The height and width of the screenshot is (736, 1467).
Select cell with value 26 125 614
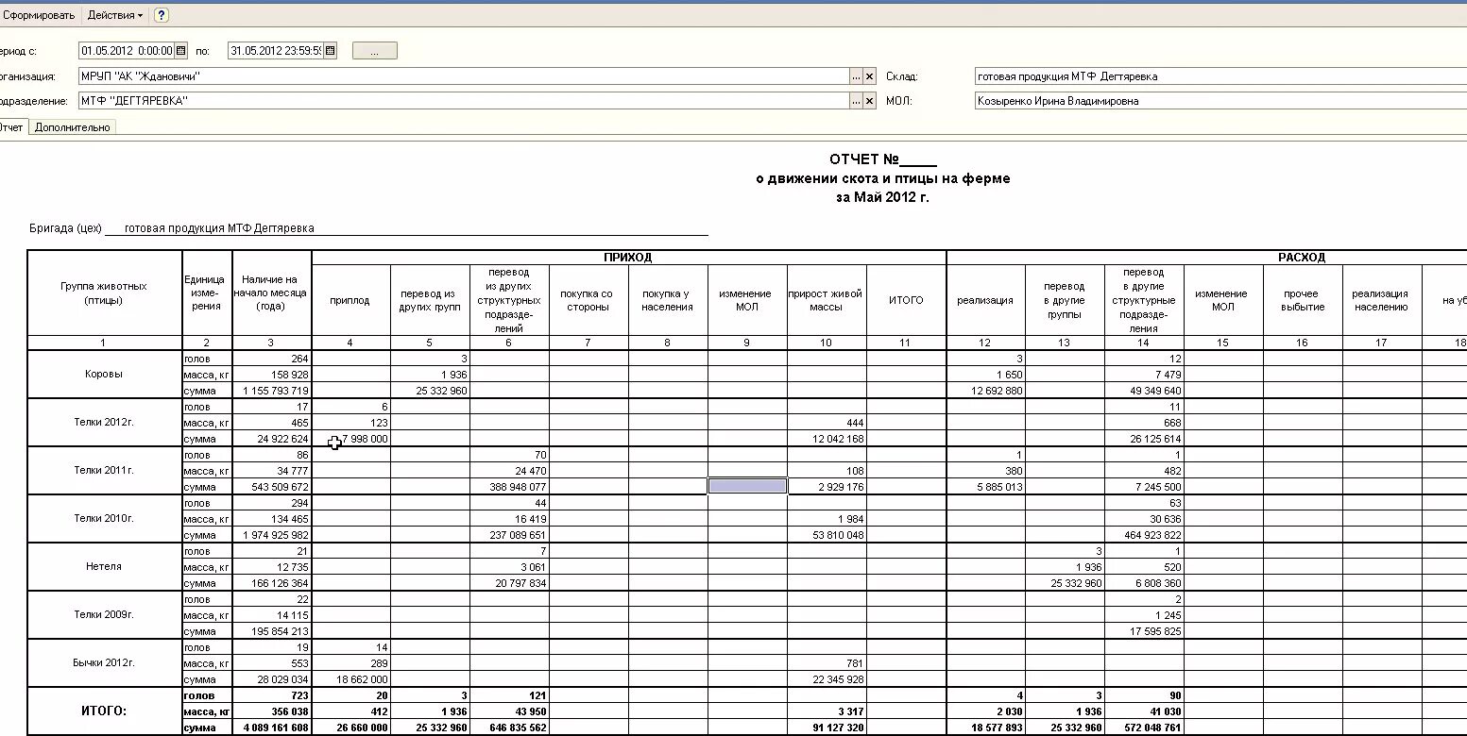(1144, 438)
